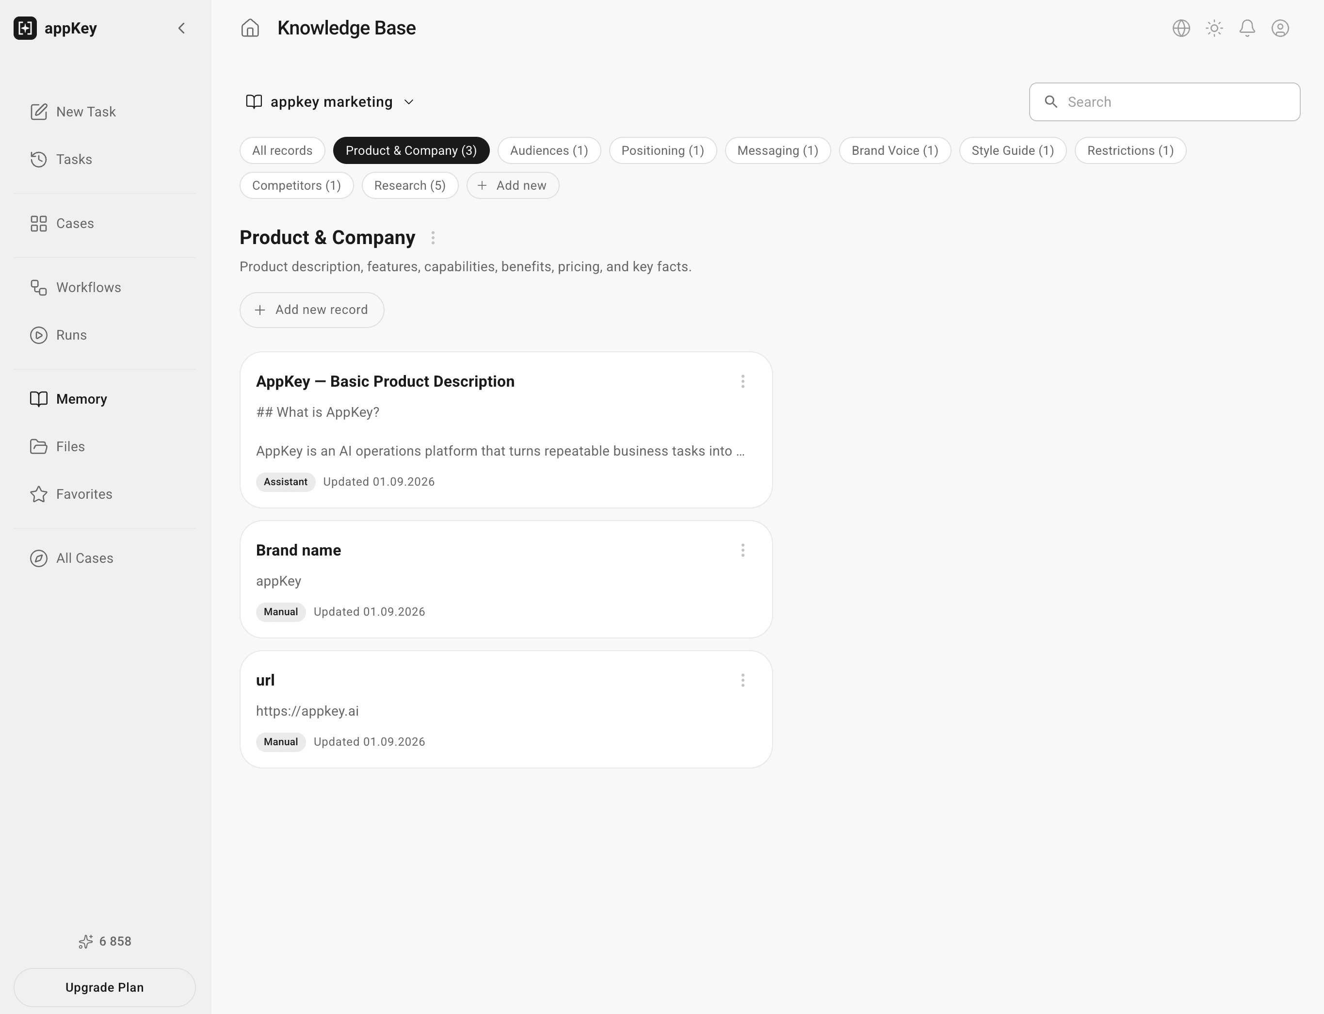Click the Upgrade Plan button

(x=104, y=987)
